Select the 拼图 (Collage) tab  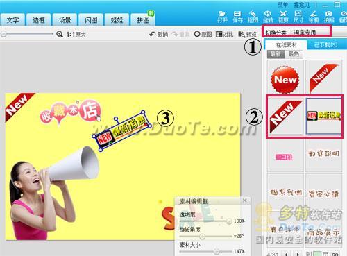[x=143, y=19]
